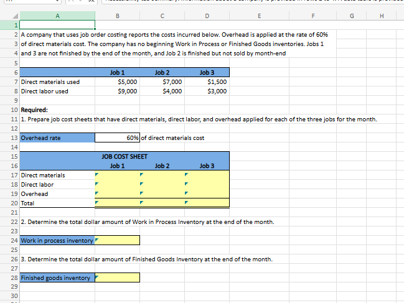Click the Work in process inventory label
The width and height of the screenshot is (404, 303).
[57, 240]
